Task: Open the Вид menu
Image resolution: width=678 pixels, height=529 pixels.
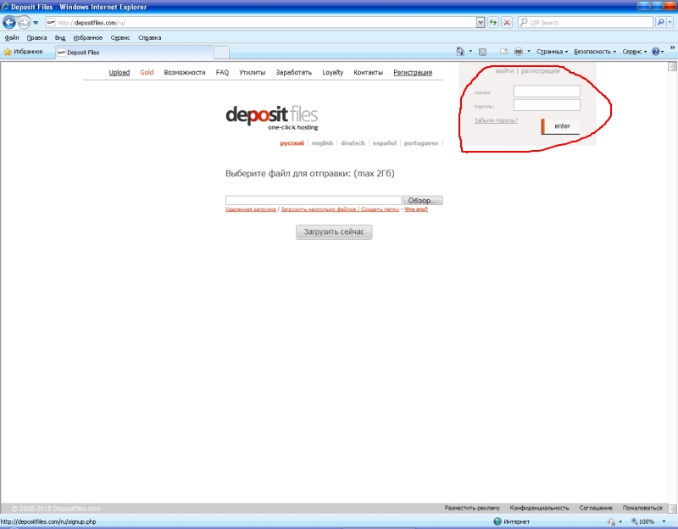Action: point(60,37)
